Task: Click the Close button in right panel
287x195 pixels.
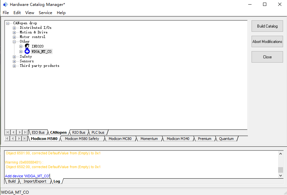Action: pyautogui.click(x=267, y=57)
